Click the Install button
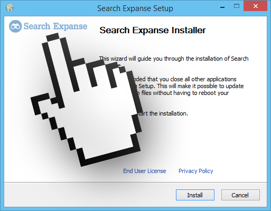The image size is (271, 211). (195, 195)
